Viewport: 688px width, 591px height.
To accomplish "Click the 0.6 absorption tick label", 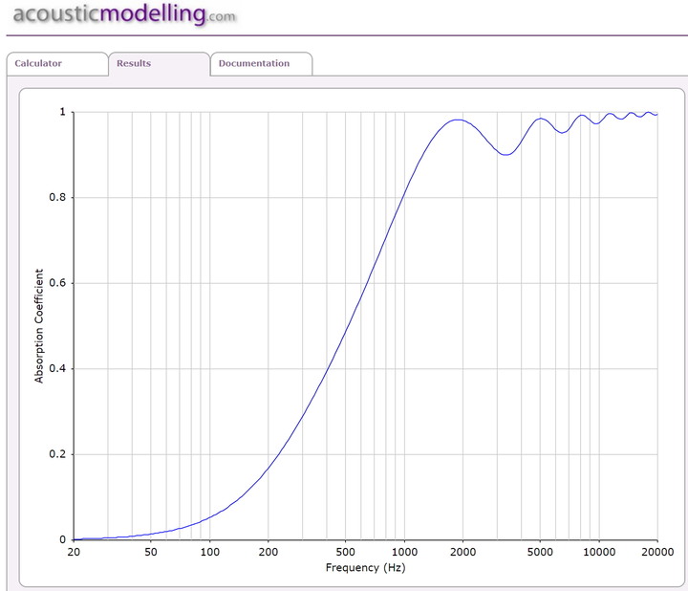I will click(x=57, y=283).
